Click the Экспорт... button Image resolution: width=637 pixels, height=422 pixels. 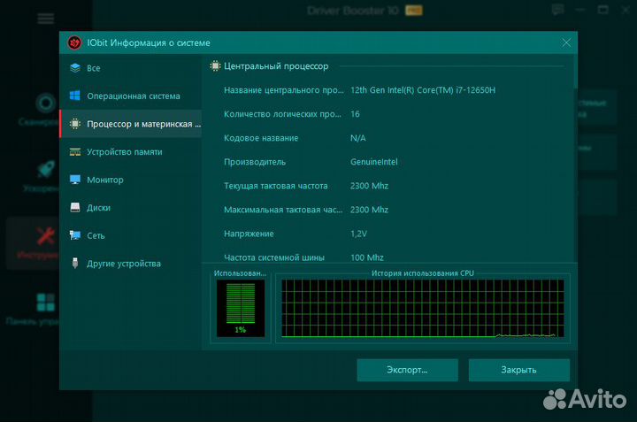(408, 370)
